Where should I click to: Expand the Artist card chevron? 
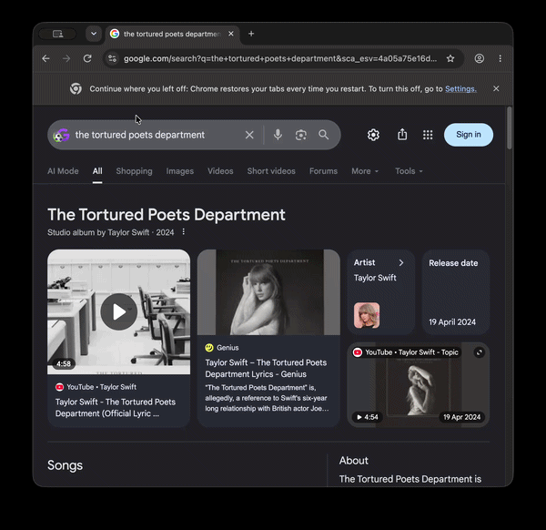pyautogui.click(x=401, y=263)
